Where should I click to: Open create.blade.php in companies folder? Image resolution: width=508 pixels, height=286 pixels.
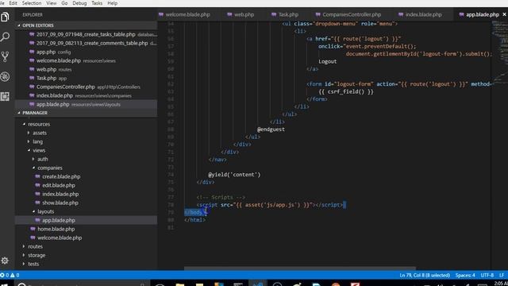pos(61,176)
